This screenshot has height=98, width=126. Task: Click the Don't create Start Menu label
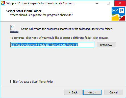[34, 82]
